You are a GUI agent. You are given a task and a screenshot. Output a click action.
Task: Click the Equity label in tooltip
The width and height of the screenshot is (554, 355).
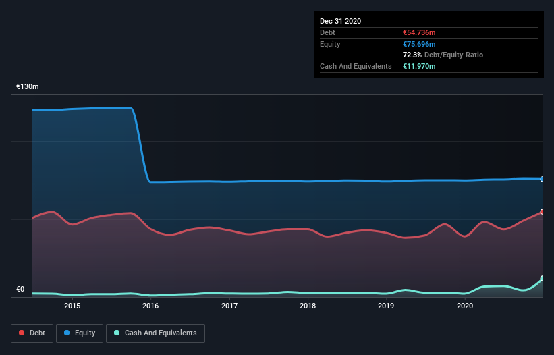330,44
